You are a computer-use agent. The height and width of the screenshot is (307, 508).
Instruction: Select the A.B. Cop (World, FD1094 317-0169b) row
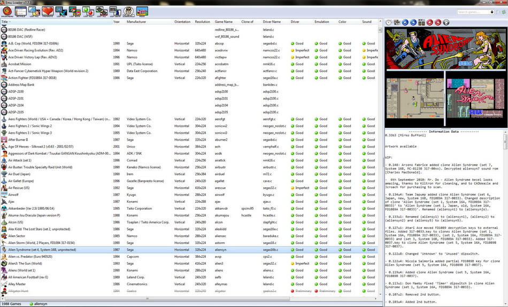tap(189, 43)
